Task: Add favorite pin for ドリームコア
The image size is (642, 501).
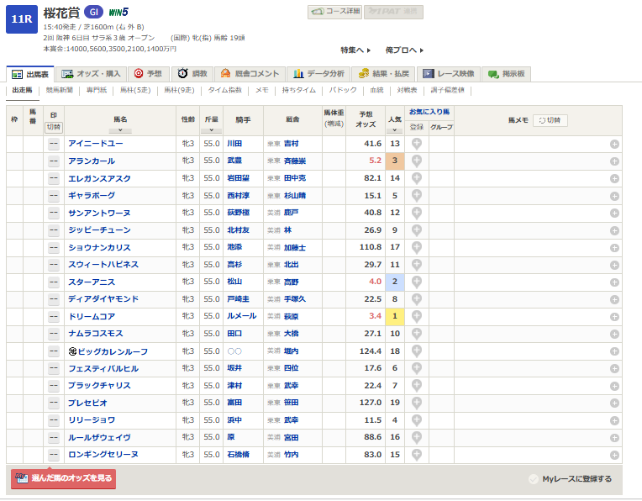Action: click(x=416, y=316)
